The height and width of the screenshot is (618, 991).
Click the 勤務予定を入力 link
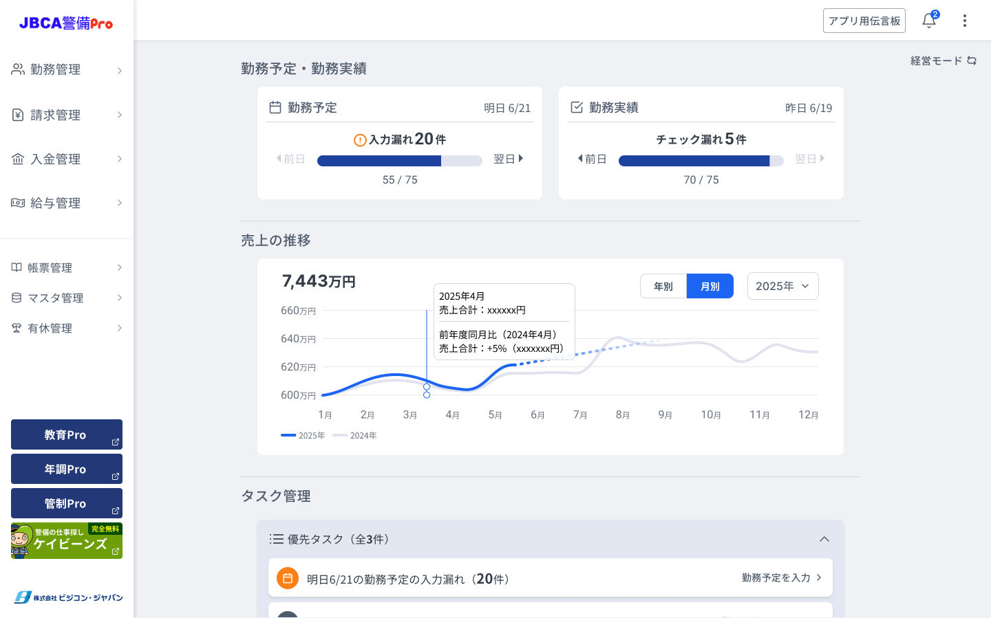click(x=782, y=577)
